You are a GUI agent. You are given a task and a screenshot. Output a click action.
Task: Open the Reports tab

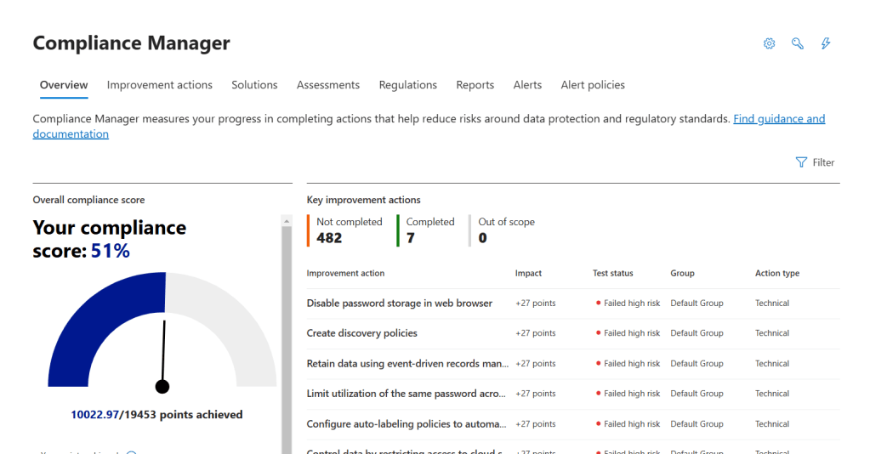coord(475,85)
